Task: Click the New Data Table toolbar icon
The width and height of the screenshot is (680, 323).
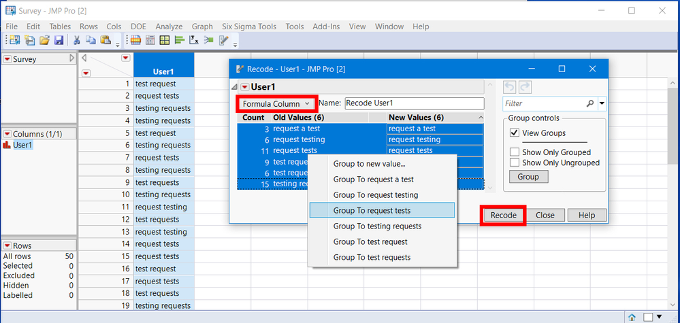Action: pyautogui.click(x=15, y=40)
